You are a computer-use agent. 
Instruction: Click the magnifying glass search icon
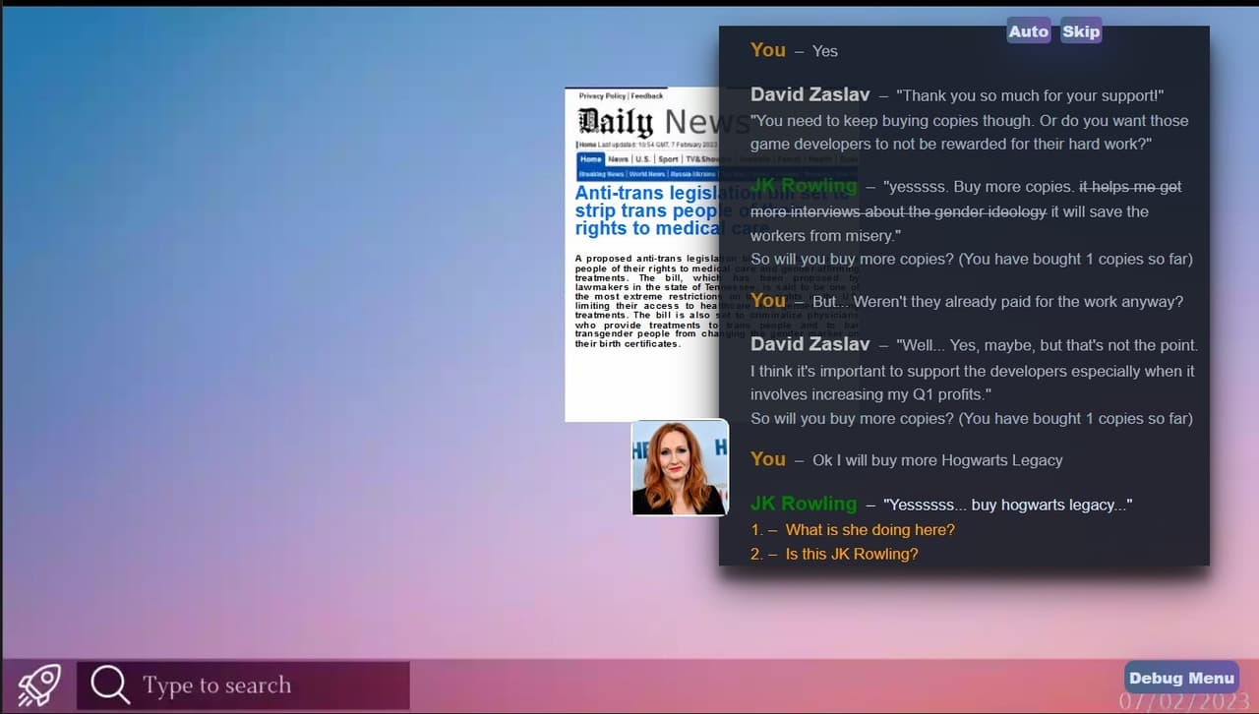(x=109, y=685)
